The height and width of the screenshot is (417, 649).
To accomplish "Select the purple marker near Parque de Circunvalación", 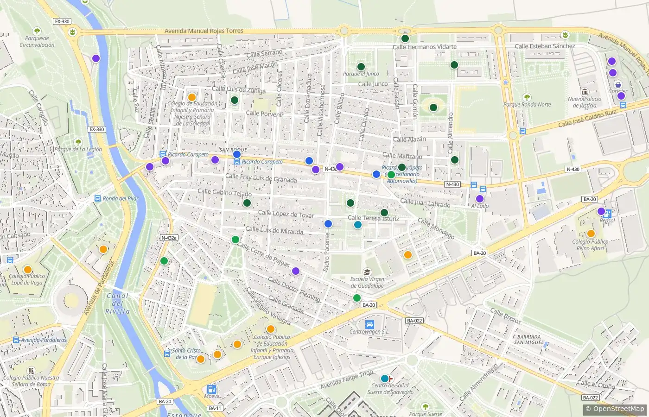I will [x=95, y=58].
